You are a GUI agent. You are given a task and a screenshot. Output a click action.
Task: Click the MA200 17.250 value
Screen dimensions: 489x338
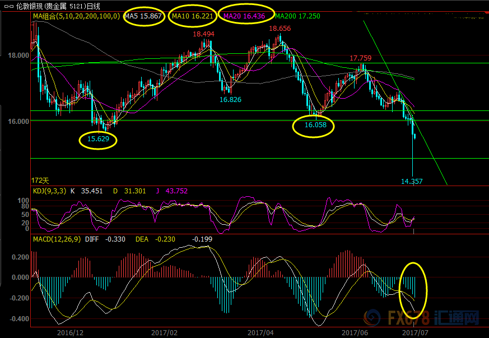tap(297, 16)
